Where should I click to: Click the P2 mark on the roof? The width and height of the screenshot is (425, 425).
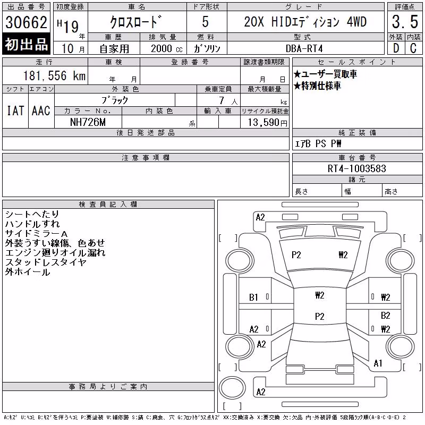pyautogui.click(x=320, y=316)
